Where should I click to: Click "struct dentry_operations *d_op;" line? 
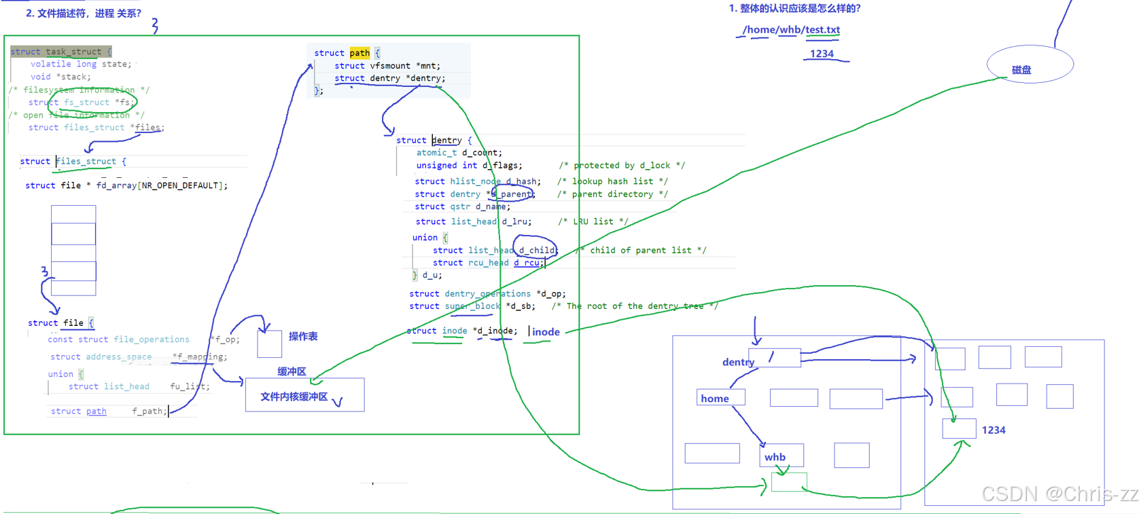[x=487, y=294]
